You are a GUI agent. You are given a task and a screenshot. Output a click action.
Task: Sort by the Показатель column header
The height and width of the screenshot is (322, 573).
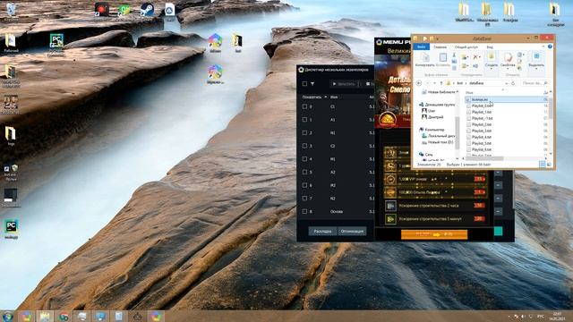tap(312, 97)
